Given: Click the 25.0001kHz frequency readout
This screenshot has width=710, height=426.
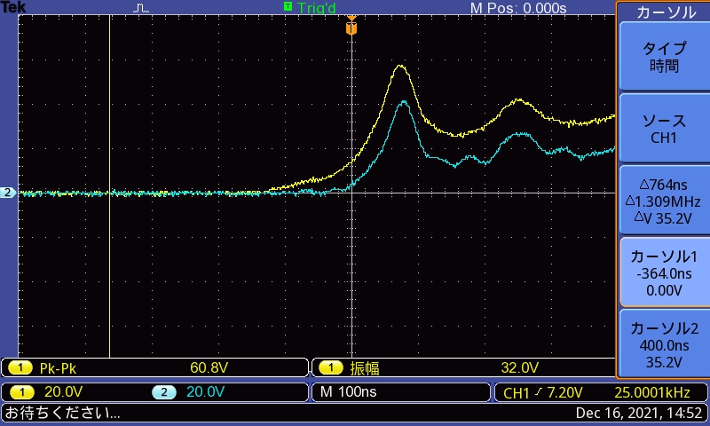Looking at the screenshot, I should click(x=652, y=392).
